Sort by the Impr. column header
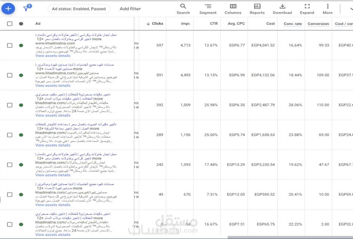Viewport: 353px width, 239px height. pos(186,23)
